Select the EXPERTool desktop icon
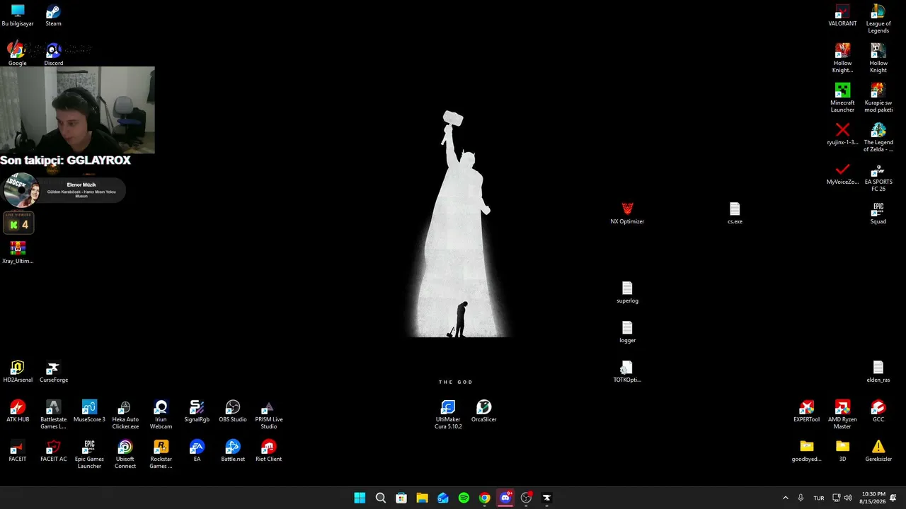This screenshot has width=906, height=509. click(806, 411)
